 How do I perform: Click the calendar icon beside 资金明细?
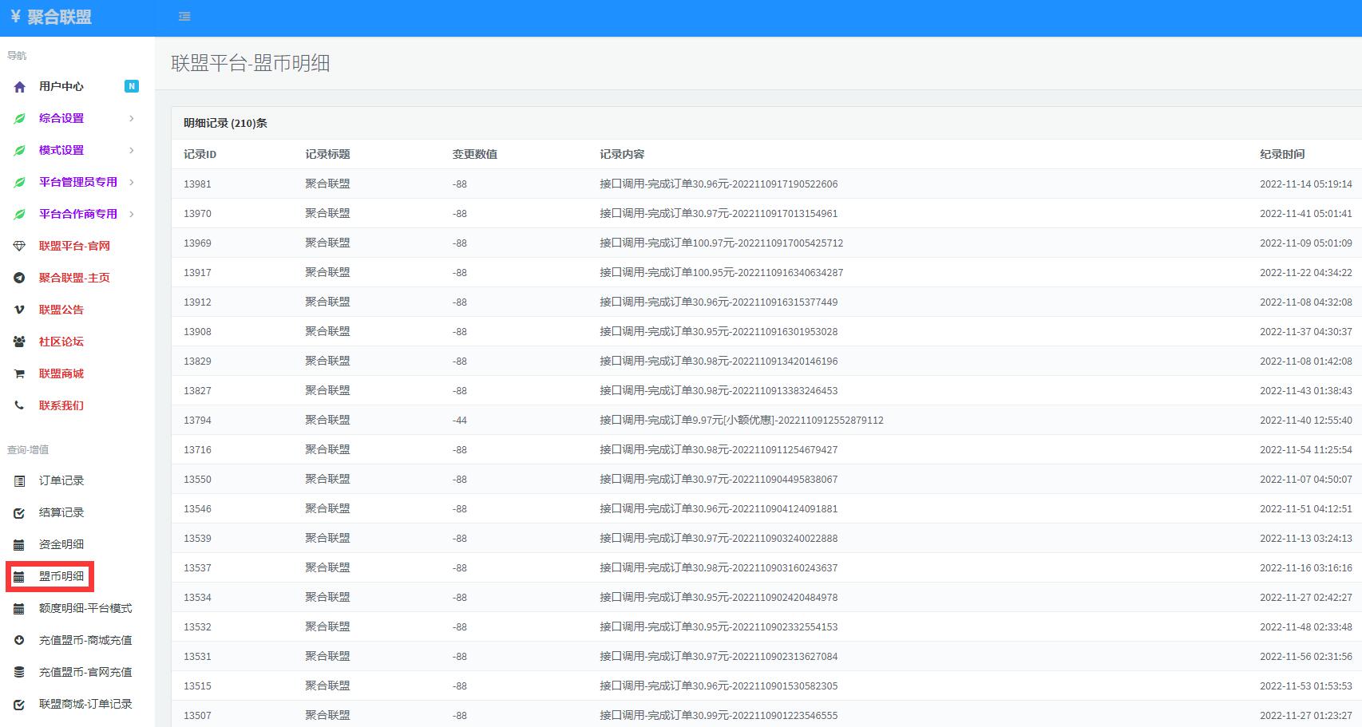tap(19, 545)
